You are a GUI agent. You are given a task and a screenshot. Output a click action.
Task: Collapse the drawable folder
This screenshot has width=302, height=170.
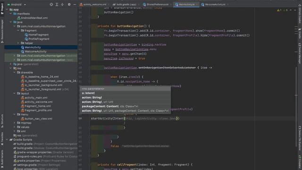15,72
